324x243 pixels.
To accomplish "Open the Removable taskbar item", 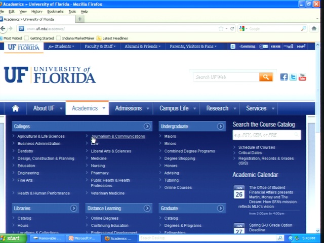I will 47,238.
